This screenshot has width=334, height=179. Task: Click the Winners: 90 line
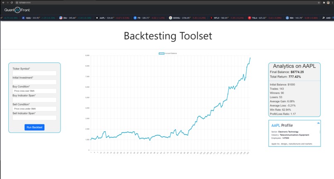click(x=277, y=93)
